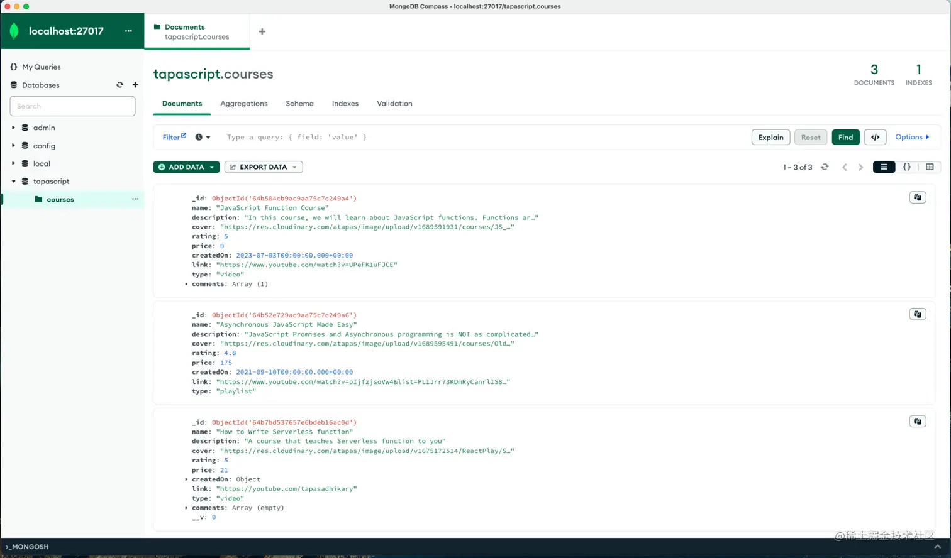Copy the How to Write Serverless function document

pyautogui.click(x=918, y=422)
